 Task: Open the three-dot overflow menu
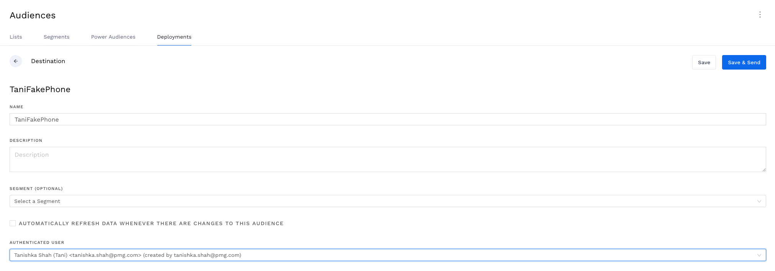click(760, 15)
